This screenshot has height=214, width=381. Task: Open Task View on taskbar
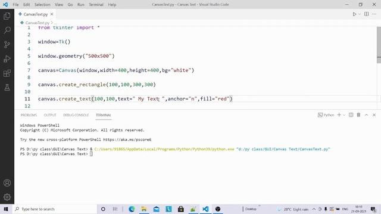[115, 209]
